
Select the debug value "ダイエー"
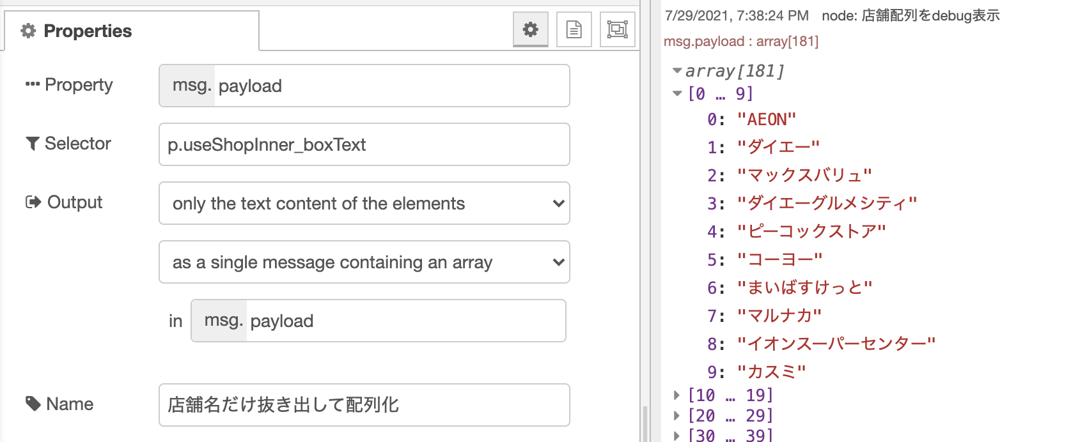(778, 148)
